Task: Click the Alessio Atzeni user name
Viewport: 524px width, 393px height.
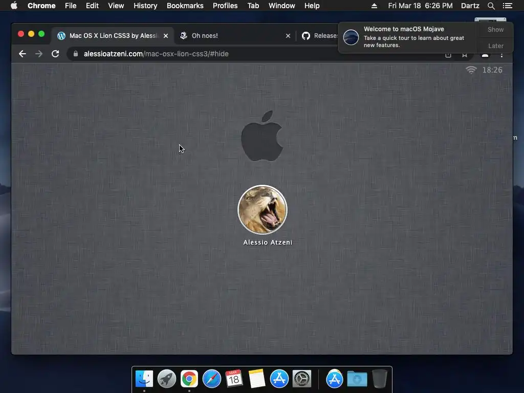Action: (268, 243)
